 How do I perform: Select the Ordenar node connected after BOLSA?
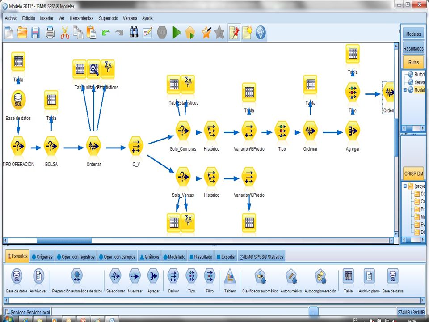(x=93, y=146)
